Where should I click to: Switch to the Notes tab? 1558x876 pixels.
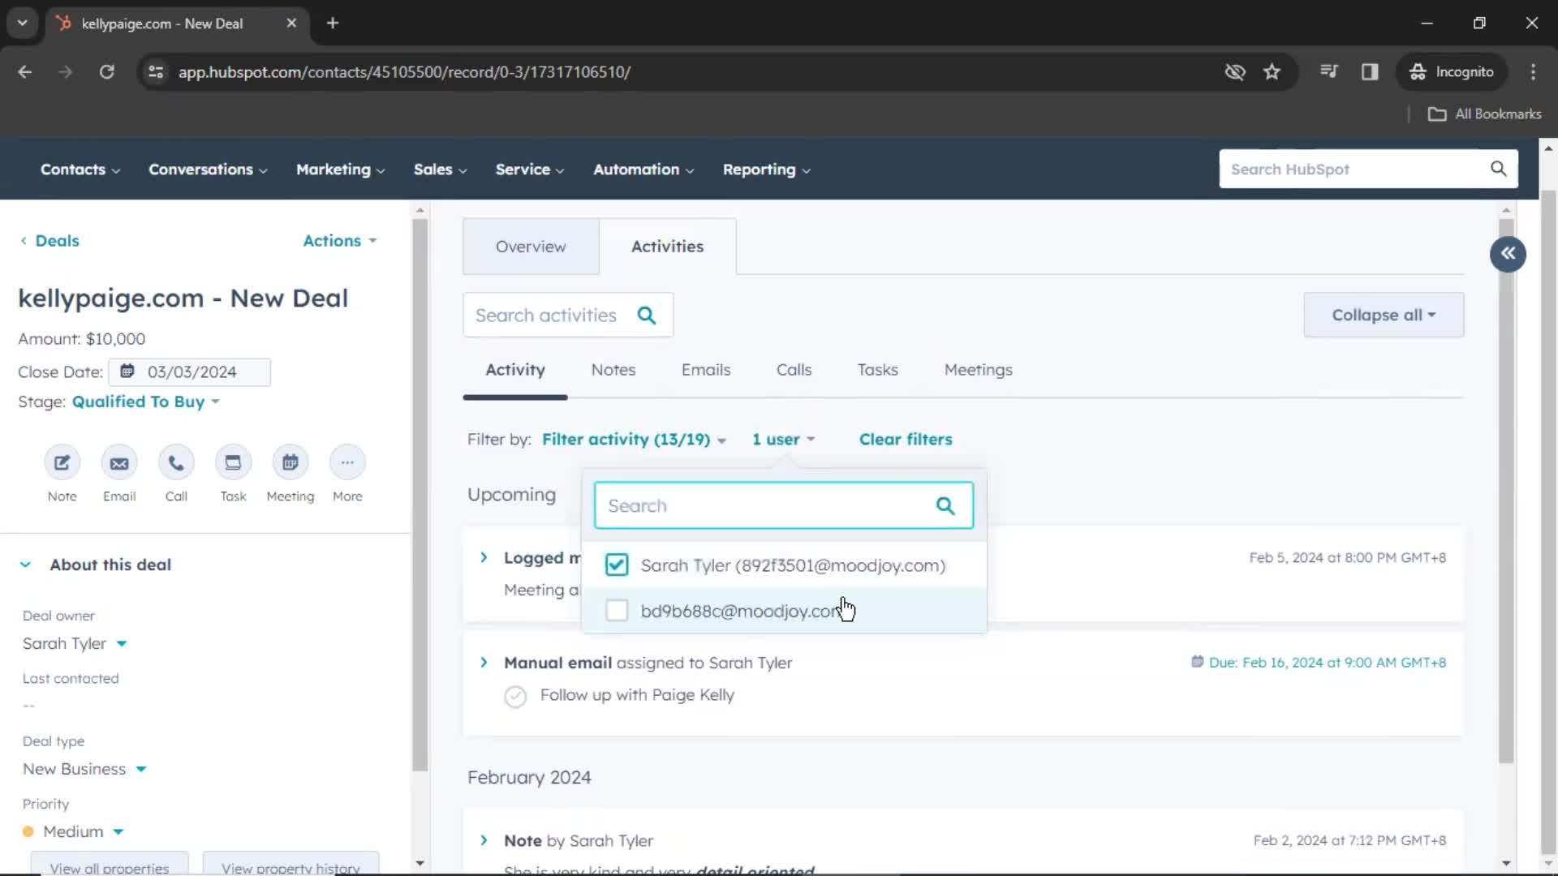(x=613, y=369)
